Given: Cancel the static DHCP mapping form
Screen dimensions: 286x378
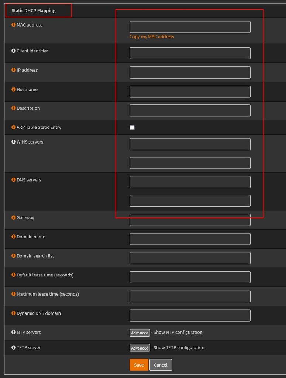Looking at the screenshot, I should click(161, 365).
